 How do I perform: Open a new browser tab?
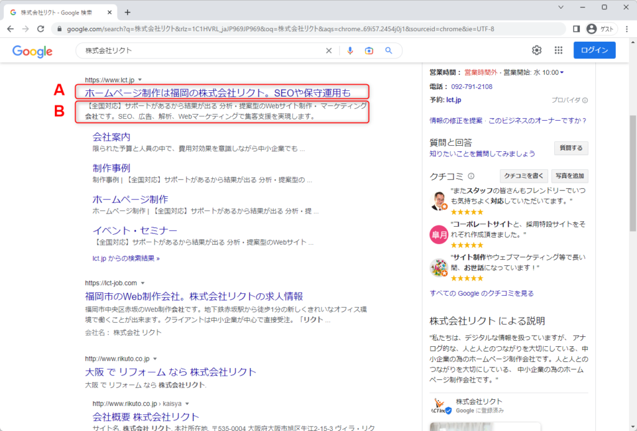click(x=128, y=12)
